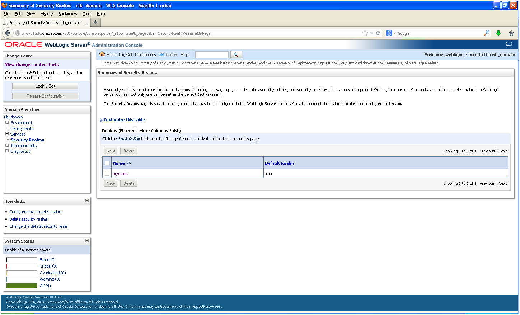Click the Release Configuration button
This screenshot has width=520, height=315.
(x=45, y=96)
